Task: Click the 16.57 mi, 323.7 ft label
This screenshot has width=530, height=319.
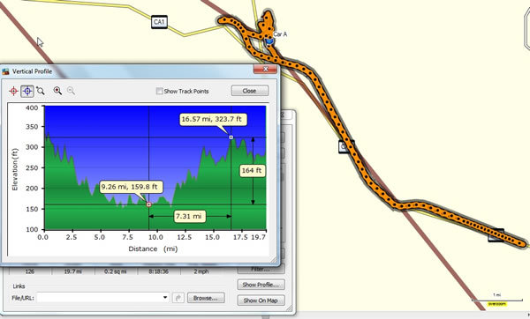Action: click(212, 119)
